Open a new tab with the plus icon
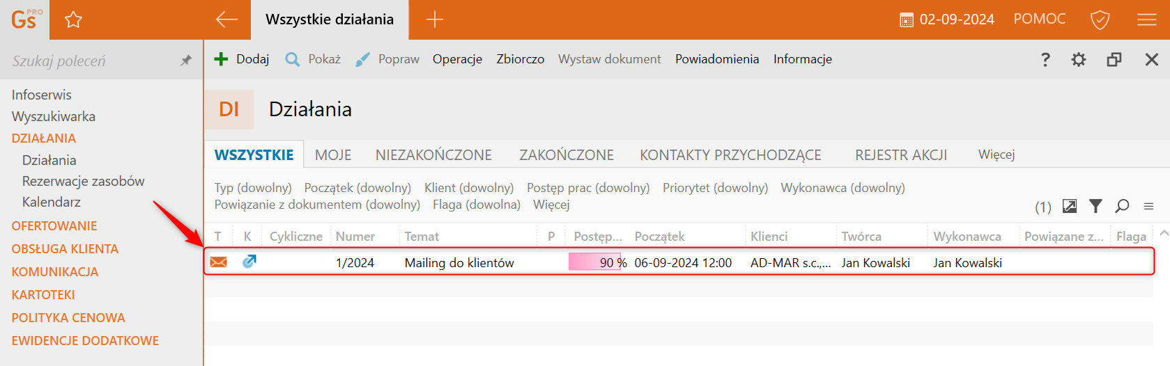The width and height of the screenshot is (1170, 366). tap(434, 19)
